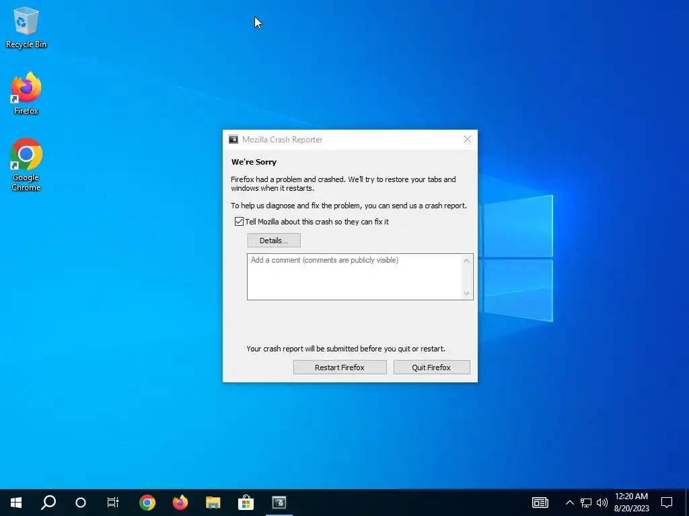The width and height of the screenshot is (689, 516).
Task: Open the Details... button
Action: click(274, 241)
